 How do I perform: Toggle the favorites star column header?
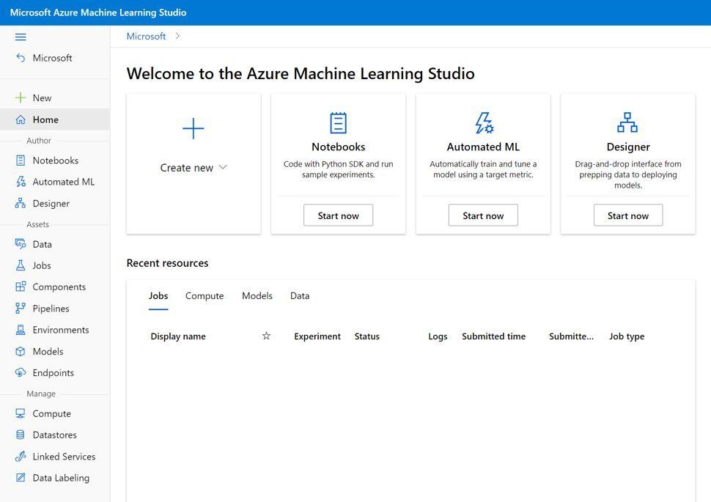(265, 335)
